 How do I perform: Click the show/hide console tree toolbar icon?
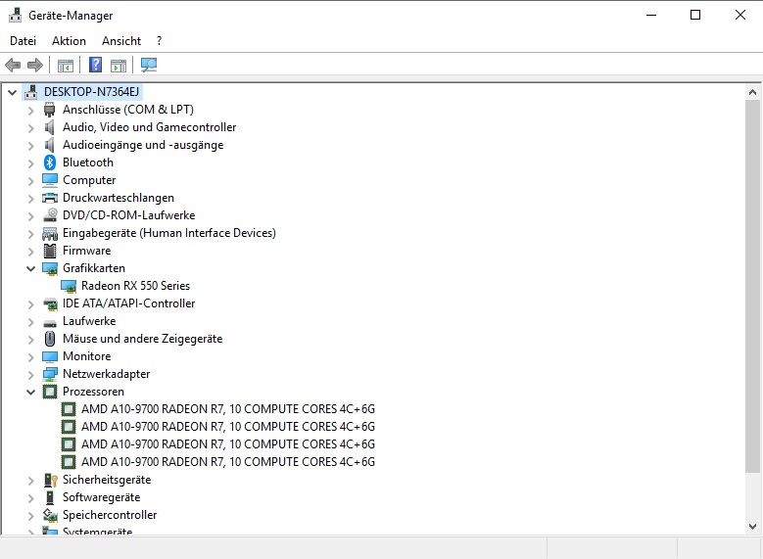click(66, 66)
